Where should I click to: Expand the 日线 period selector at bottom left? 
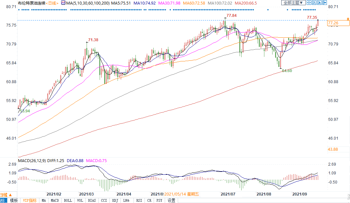(11, 194)
